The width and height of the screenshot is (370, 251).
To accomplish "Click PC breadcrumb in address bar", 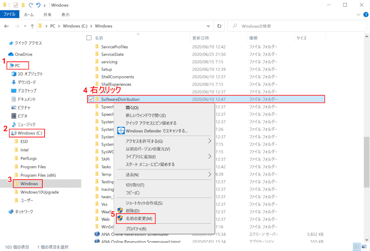I will (53, 26).
